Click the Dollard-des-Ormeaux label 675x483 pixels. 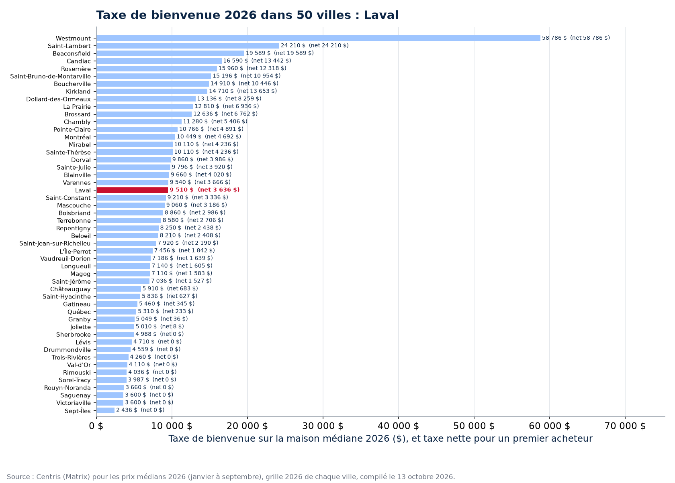pyautogui.click(x=59, y=99)
